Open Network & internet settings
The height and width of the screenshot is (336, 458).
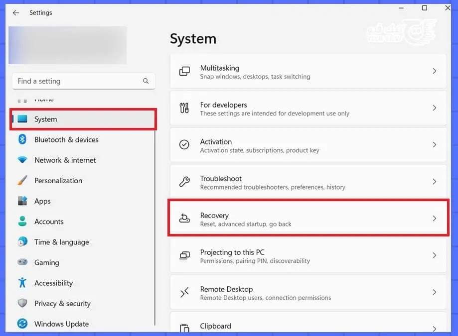click(x=83, y=160)
